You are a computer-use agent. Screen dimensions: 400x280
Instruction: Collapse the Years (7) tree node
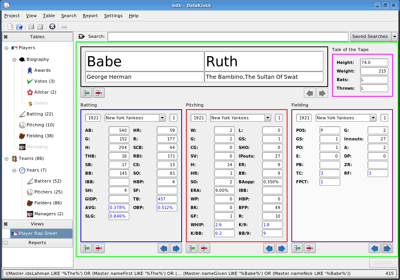tap(14, 170)
